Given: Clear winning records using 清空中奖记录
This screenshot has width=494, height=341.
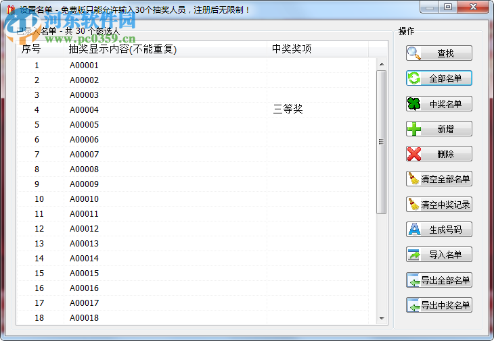Looking at the screenshot, I should [439, 205].
